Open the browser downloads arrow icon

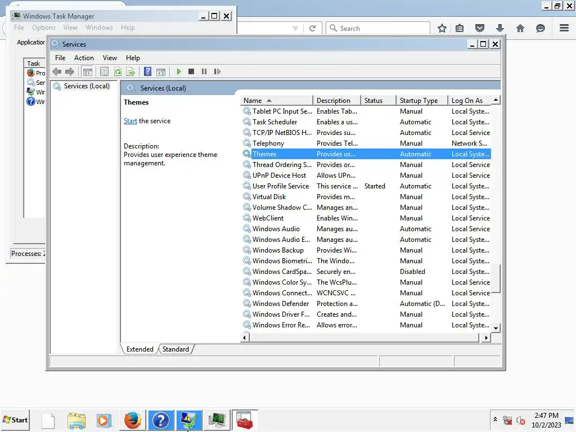500,28
